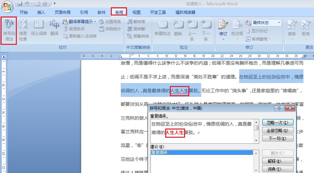
Task: Click inside the error sentence text box
Action: 202,131
